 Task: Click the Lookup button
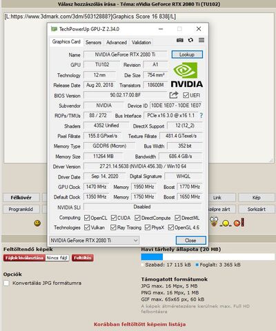(x=187, y=54)
